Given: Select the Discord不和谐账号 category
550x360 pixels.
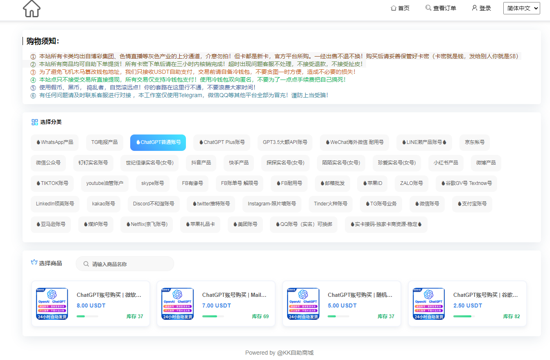Looking at the screenshot, I should 154,204.
